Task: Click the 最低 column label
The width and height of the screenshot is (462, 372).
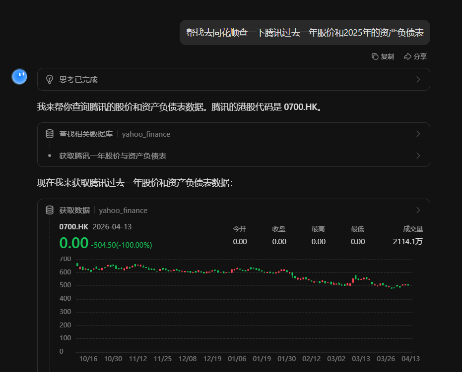Action: (357, 229)
